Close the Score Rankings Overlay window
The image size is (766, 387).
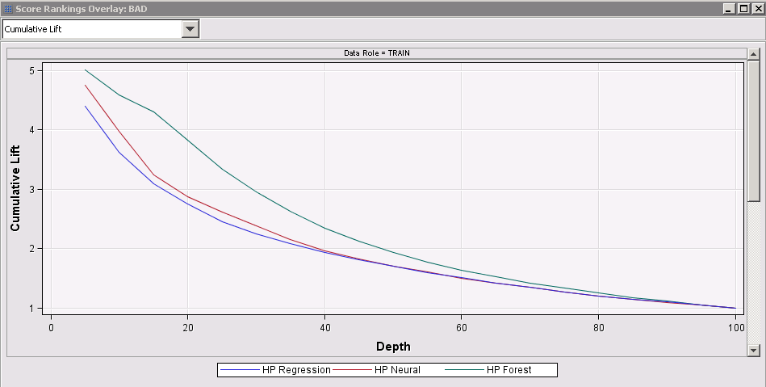[758, 8]
